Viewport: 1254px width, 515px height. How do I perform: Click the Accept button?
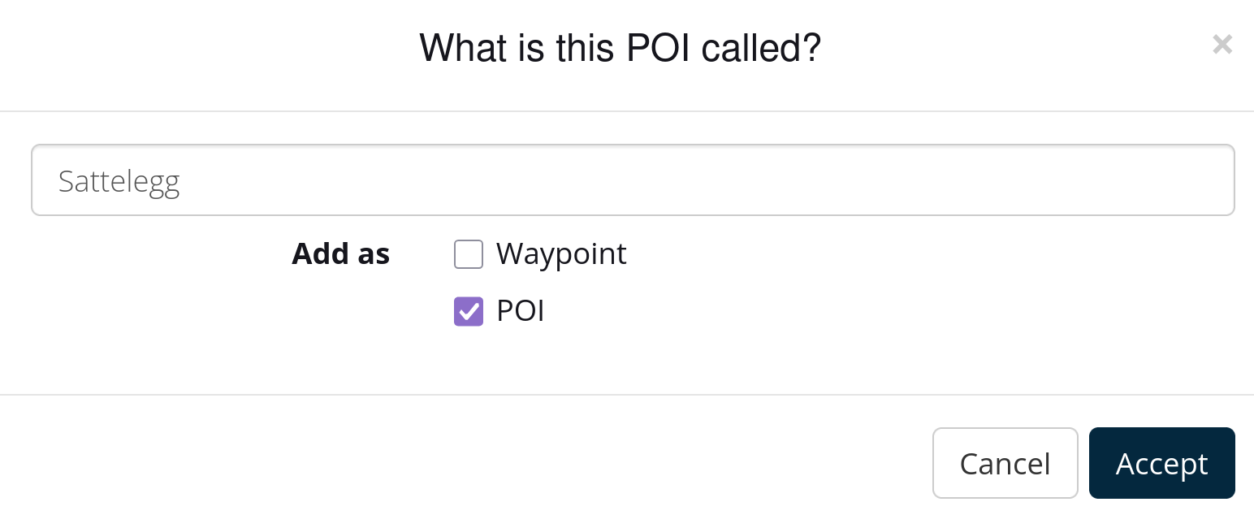click(x=1161, y=463)
